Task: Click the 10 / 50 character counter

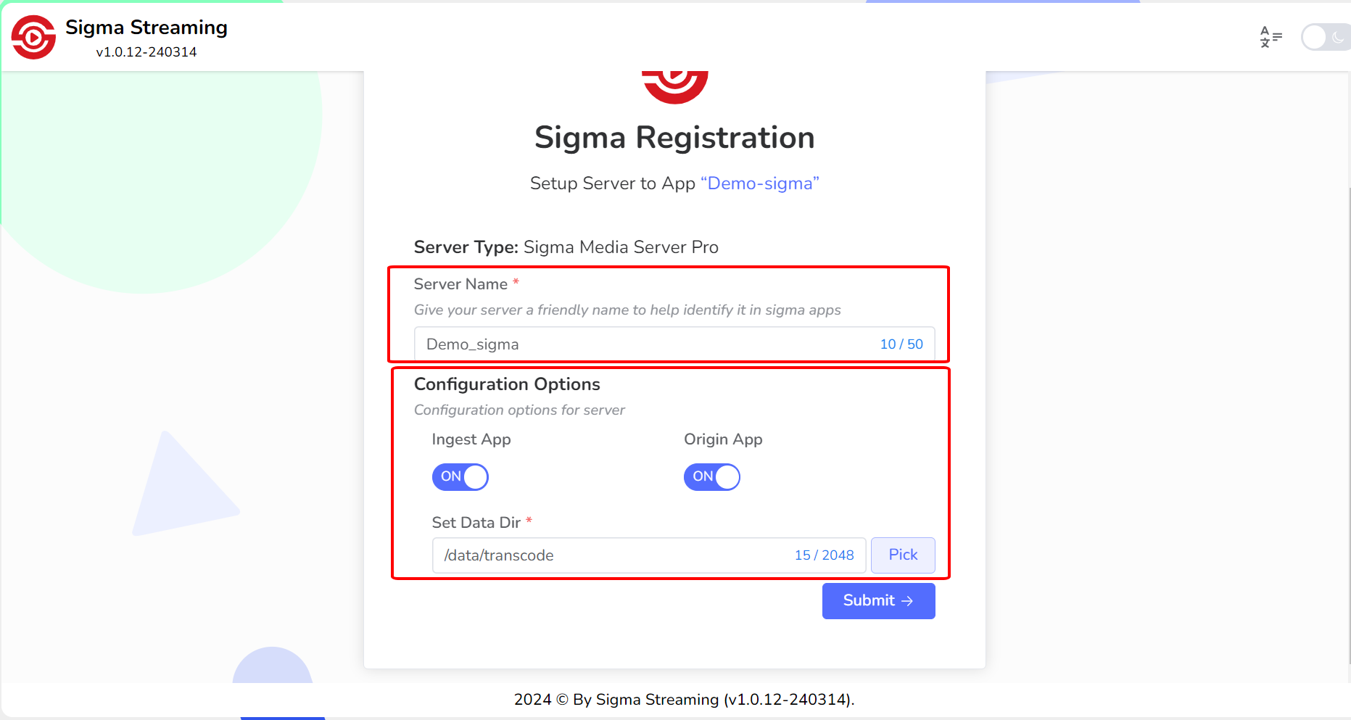Action: (x=901, y=344)
